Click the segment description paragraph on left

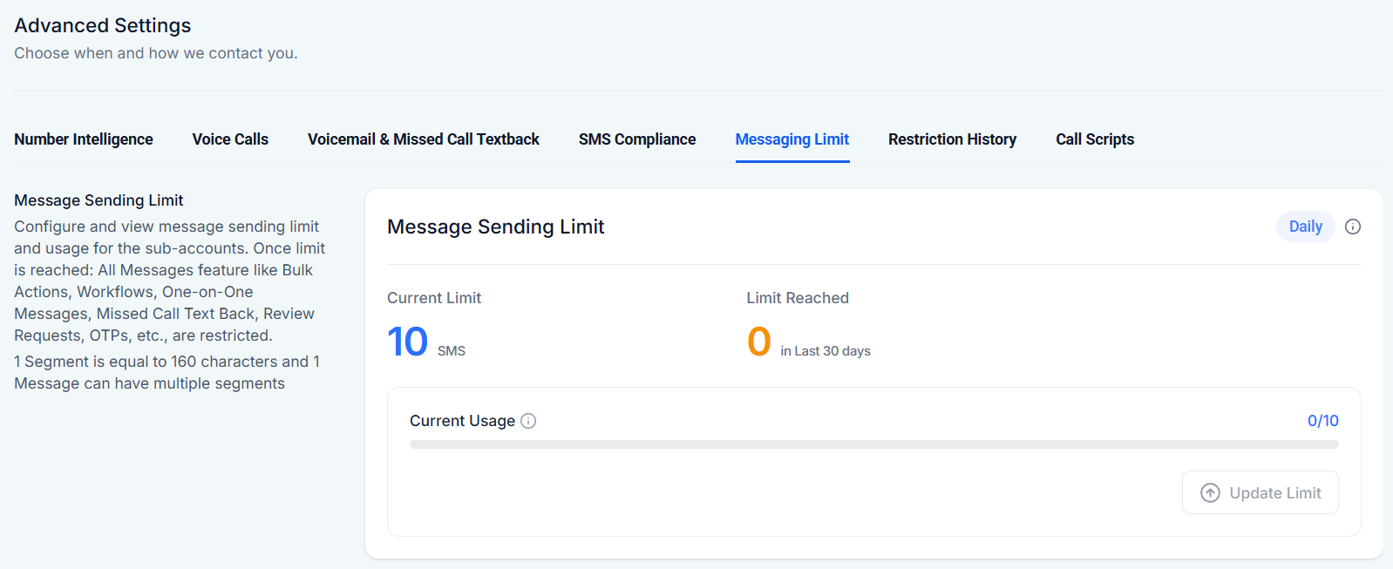click(x=166, y=372)
